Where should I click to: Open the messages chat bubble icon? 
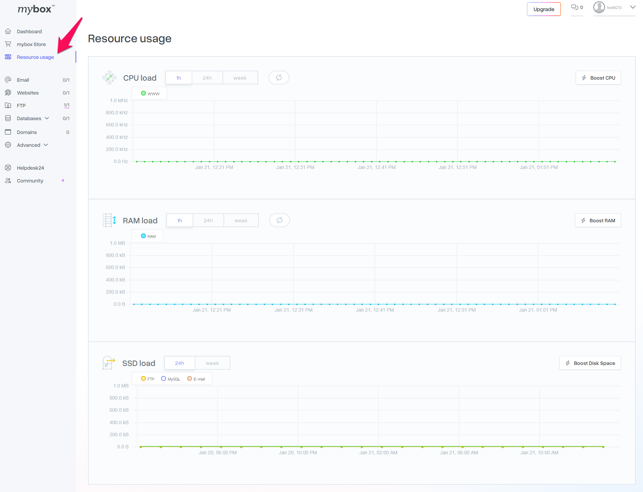(x=575, y=7)
